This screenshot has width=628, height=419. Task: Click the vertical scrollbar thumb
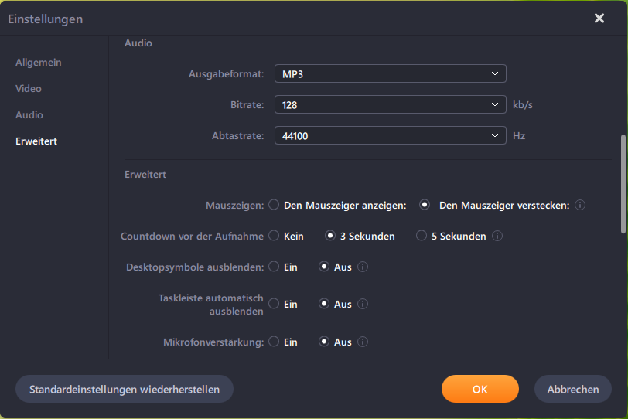click(623, 183)
